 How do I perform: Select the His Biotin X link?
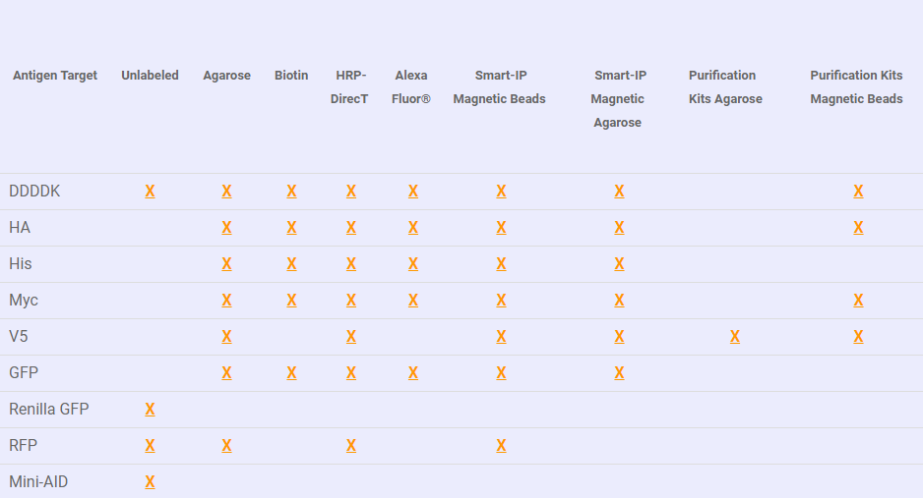291,264
